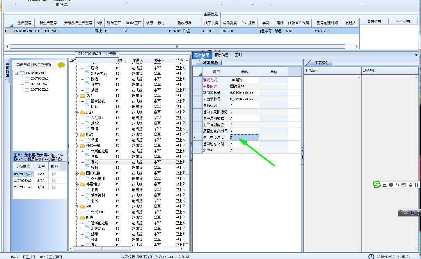Collapse the AOI process group

click(77, 207)
